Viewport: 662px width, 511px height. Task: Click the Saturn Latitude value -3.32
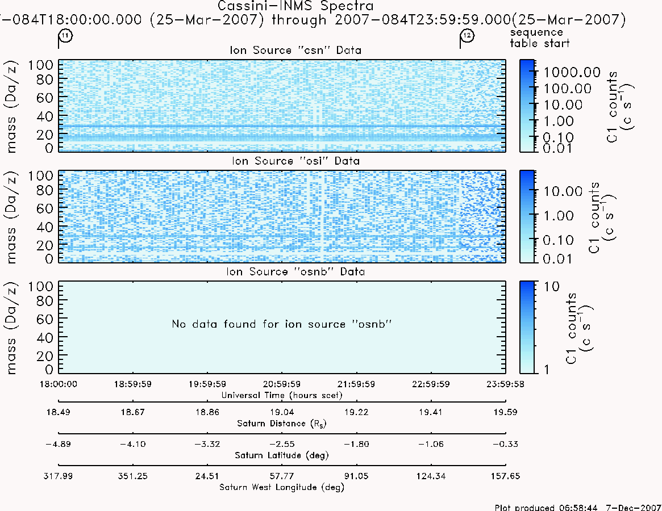207,445
